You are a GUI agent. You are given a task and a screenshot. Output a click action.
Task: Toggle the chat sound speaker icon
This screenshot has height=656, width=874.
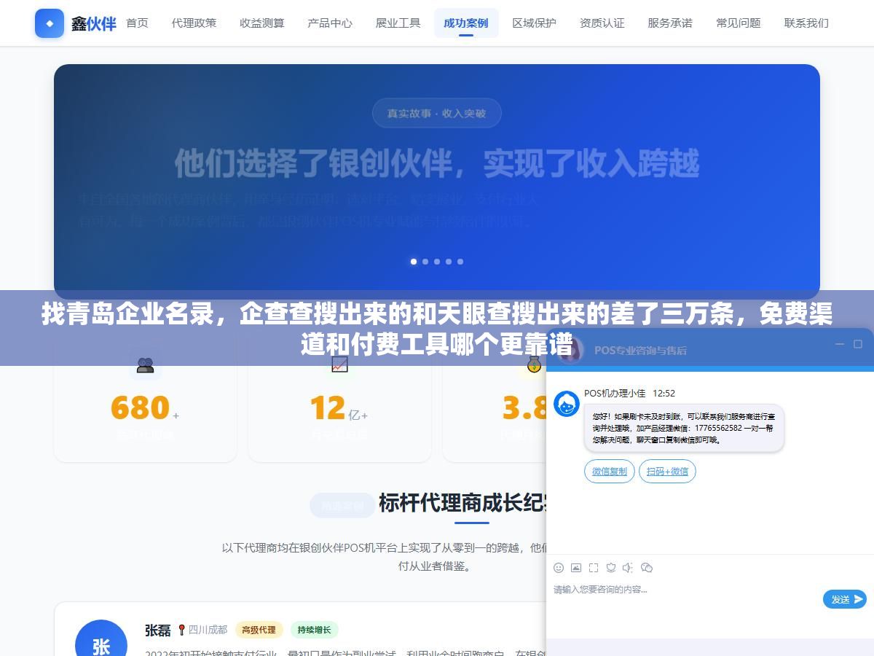629,568
